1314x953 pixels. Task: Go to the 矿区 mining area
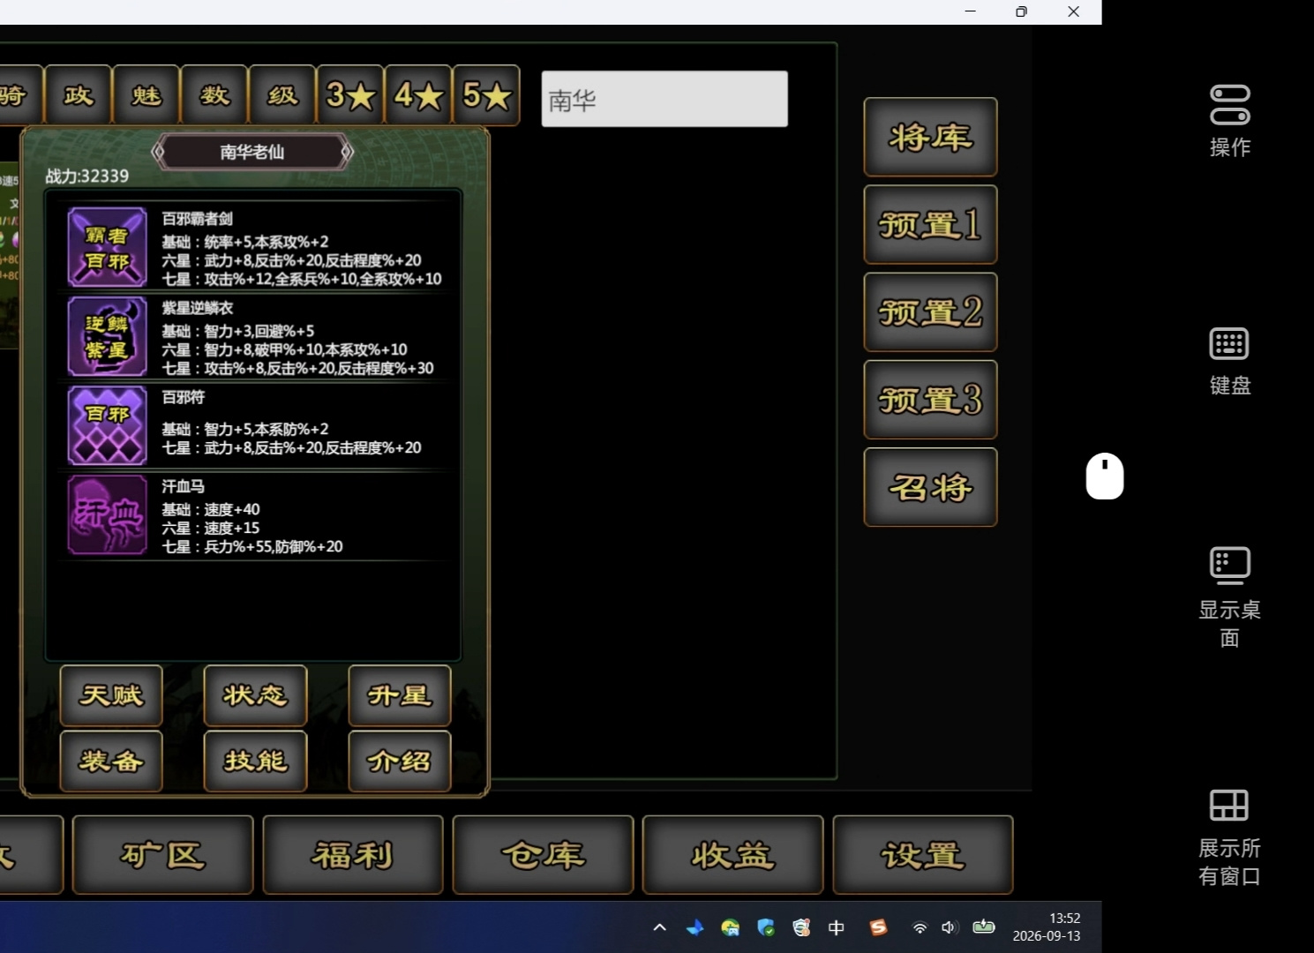coord(162,855)
